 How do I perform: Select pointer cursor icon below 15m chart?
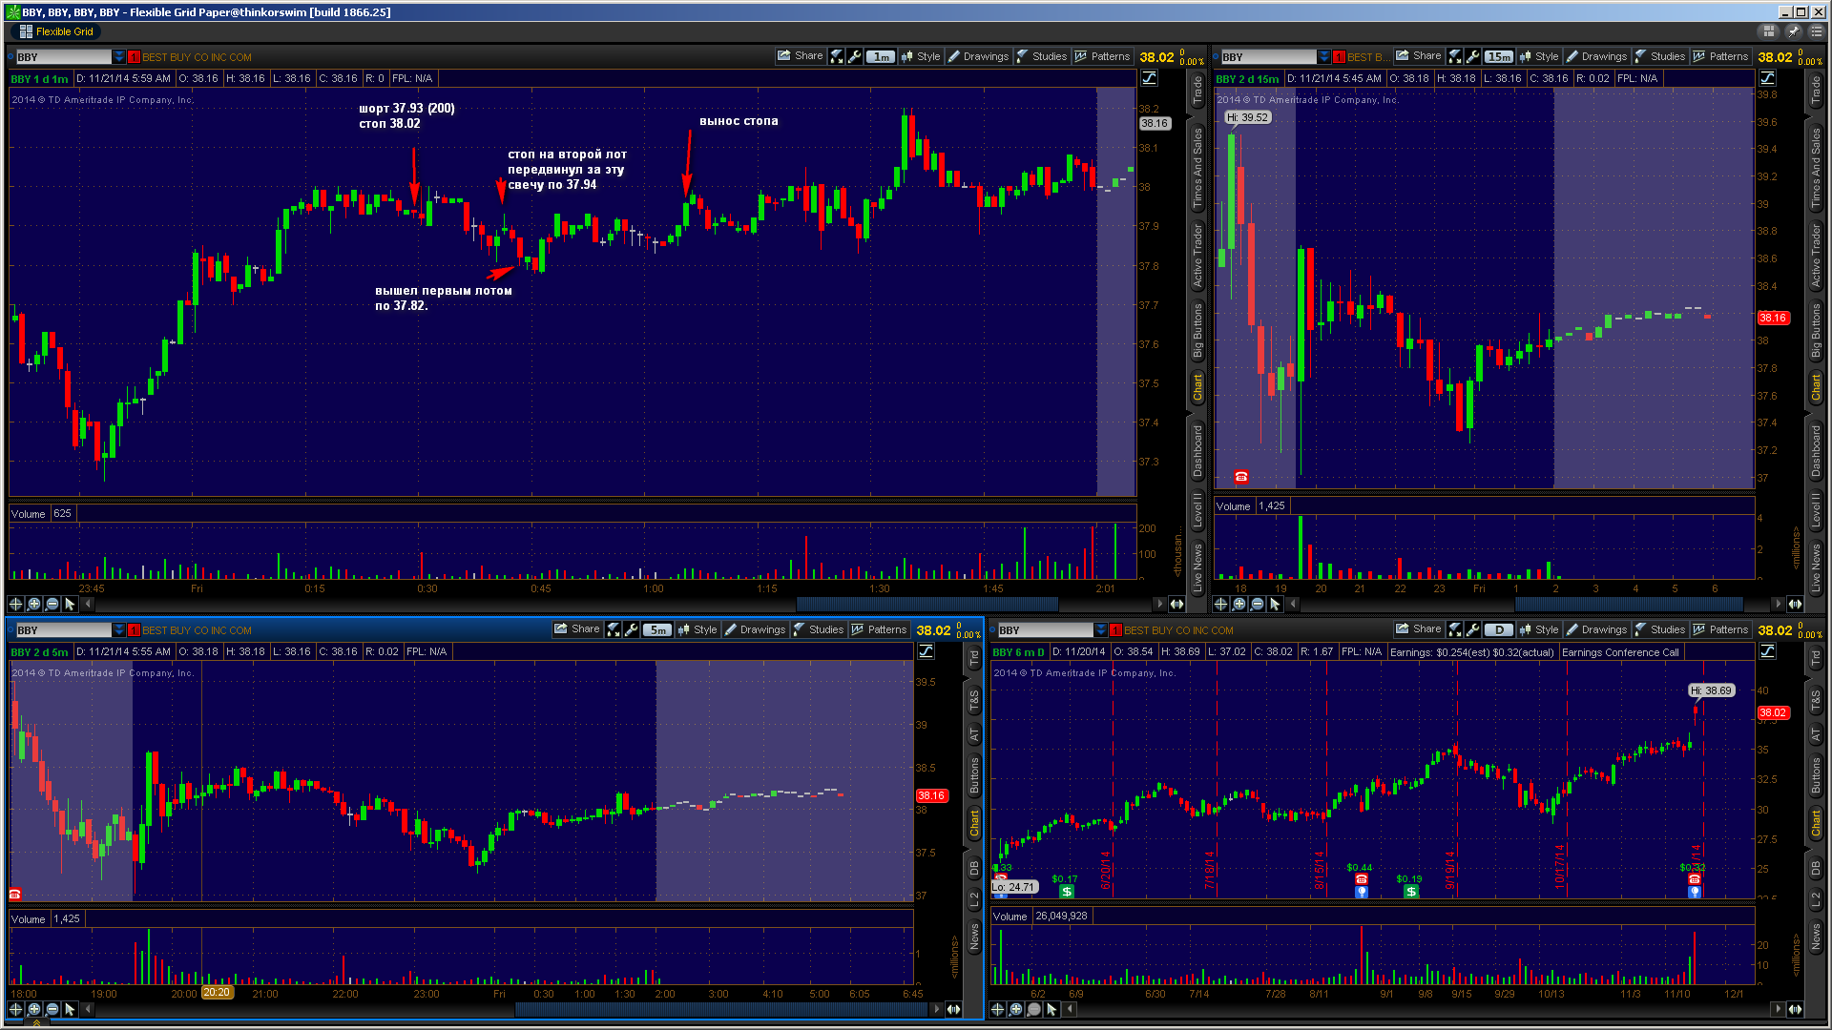click(1275, 604)
